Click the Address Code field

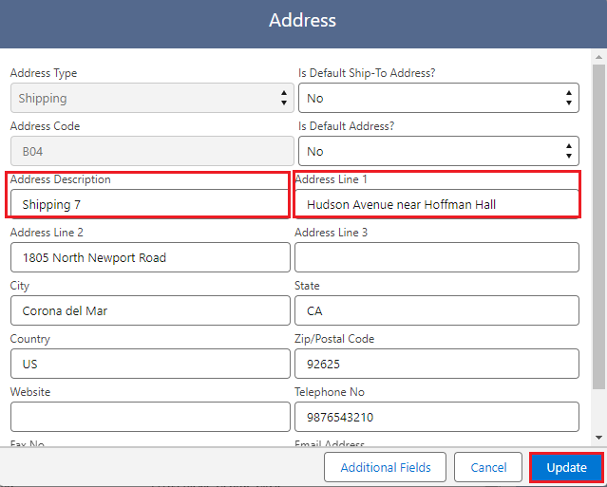click(152, 151)
